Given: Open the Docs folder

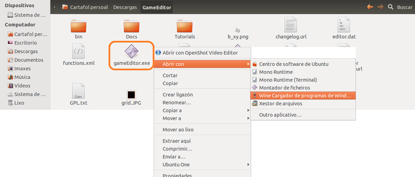Looking at the screenshot, I should click(x=131, y=26).
